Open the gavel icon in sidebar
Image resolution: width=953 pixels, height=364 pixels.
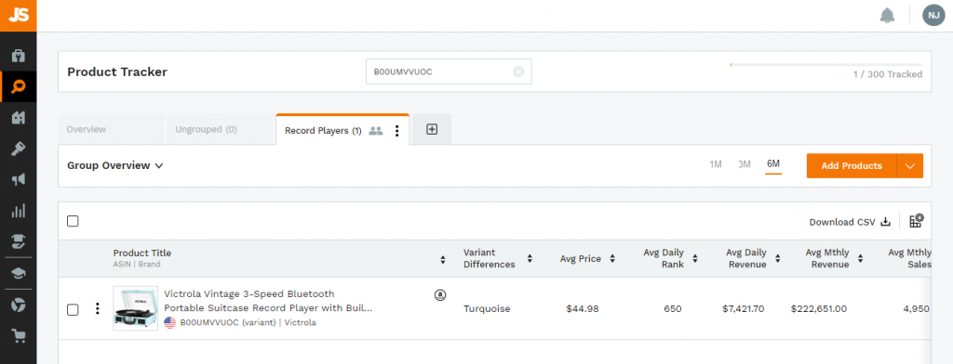19,149
